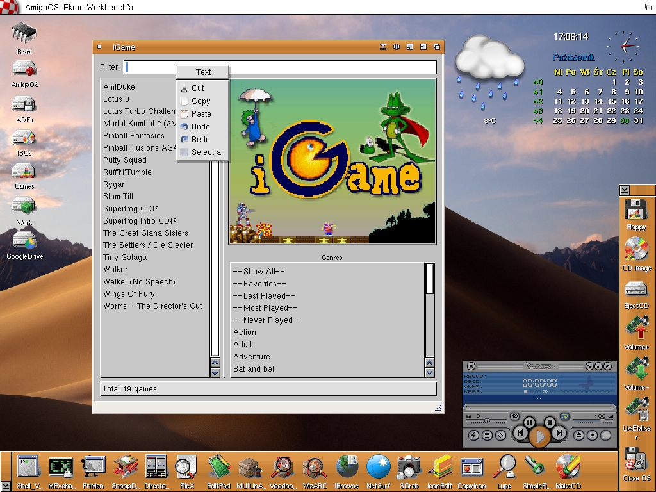
Task: Choose Copy from the Text context menu
Action: pos(202,101)
